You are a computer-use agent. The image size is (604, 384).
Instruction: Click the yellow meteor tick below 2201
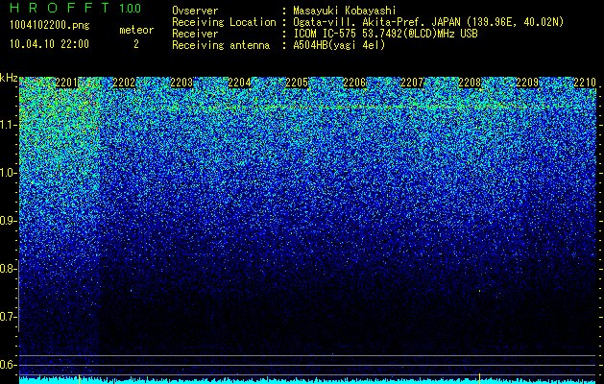tap(79, 378)
